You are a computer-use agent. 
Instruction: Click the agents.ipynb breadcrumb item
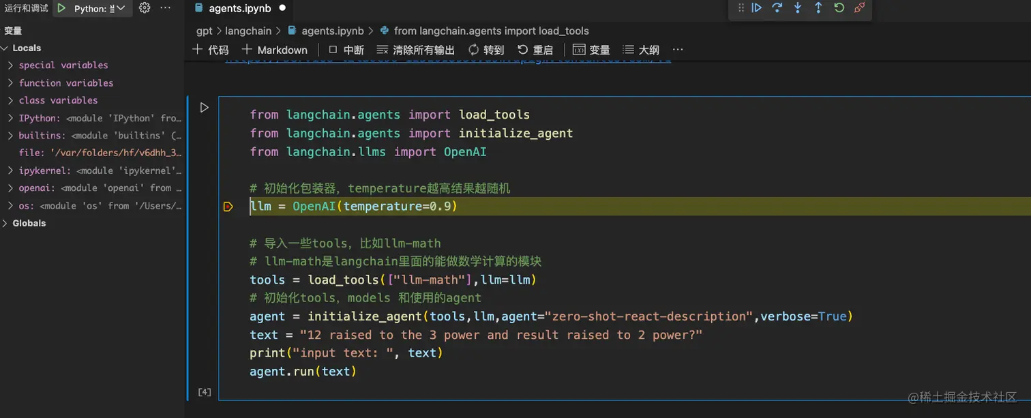[x=325, y=31]
